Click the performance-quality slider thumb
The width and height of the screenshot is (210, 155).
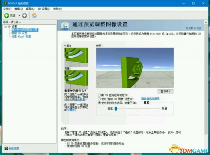116,109
